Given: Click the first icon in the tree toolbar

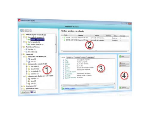Looking at the screenshot, I should 21,30.
